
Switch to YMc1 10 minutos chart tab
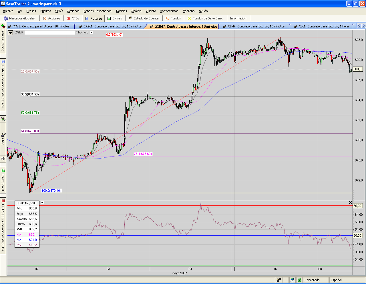[39, 26]
